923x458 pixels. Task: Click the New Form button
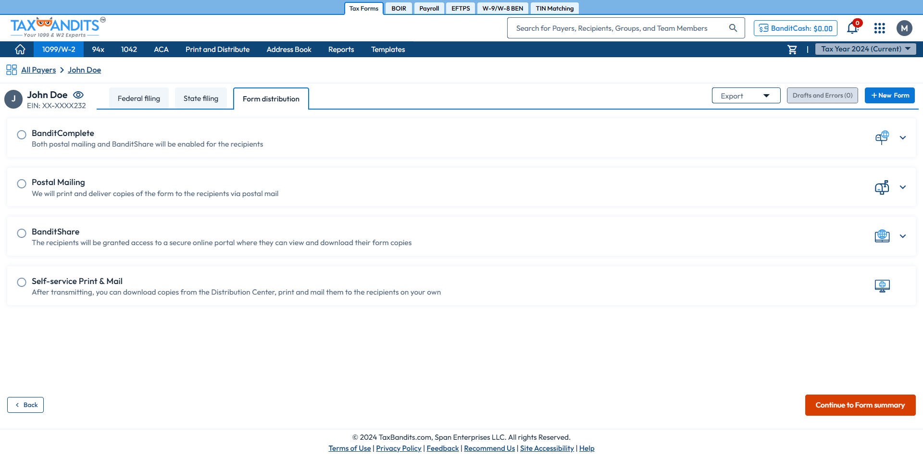890,96
